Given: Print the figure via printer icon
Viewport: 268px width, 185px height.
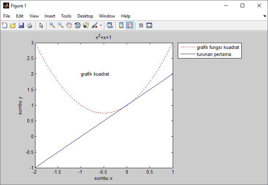Looking at the screenshot, I should point(30,25).
